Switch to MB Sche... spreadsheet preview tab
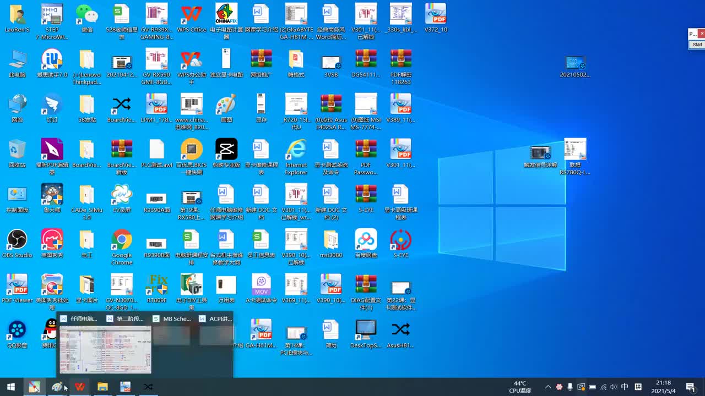Viewport: 705px width, 396px height. tap(172, 318)
